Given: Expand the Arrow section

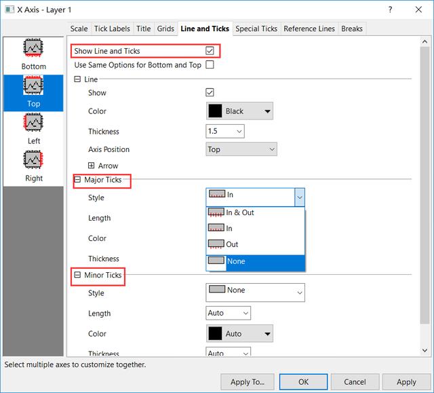Looking at the screenshot, I should point(92,166).
